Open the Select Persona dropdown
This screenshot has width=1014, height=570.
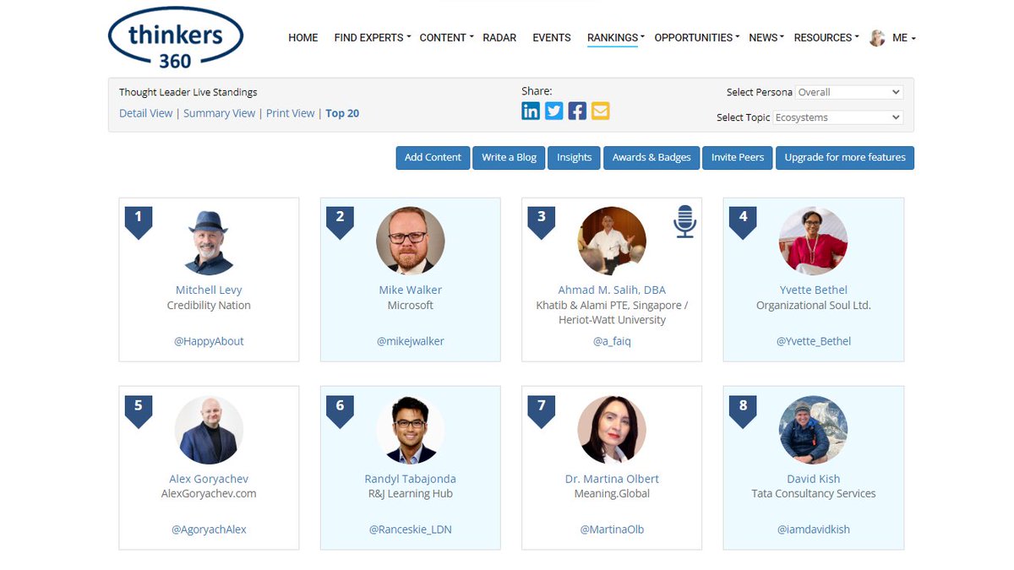pyautogui.click(x=849, y=92)
